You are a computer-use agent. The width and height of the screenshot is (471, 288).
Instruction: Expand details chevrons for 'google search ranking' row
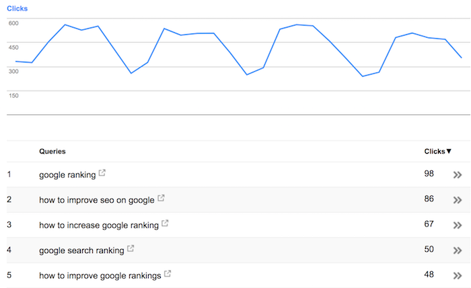pyautogui.click(x=457, y=250)
